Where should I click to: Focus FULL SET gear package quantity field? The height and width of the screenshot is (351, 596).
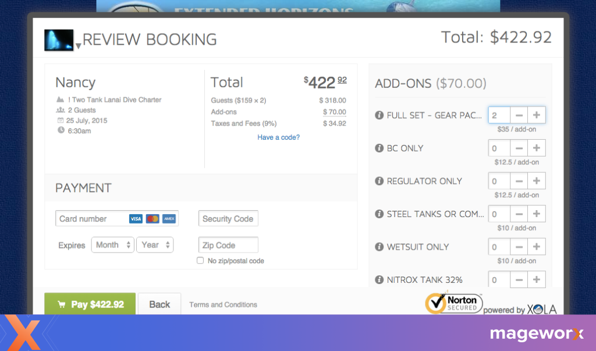tap(499, 115)
